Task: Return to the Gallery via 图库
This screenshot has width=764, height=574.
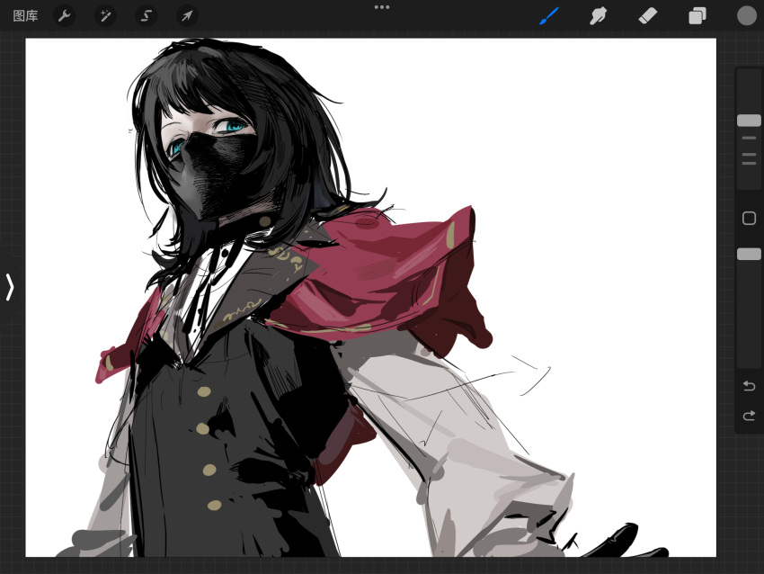Action: pyautogui.click(x=26, y=15)
